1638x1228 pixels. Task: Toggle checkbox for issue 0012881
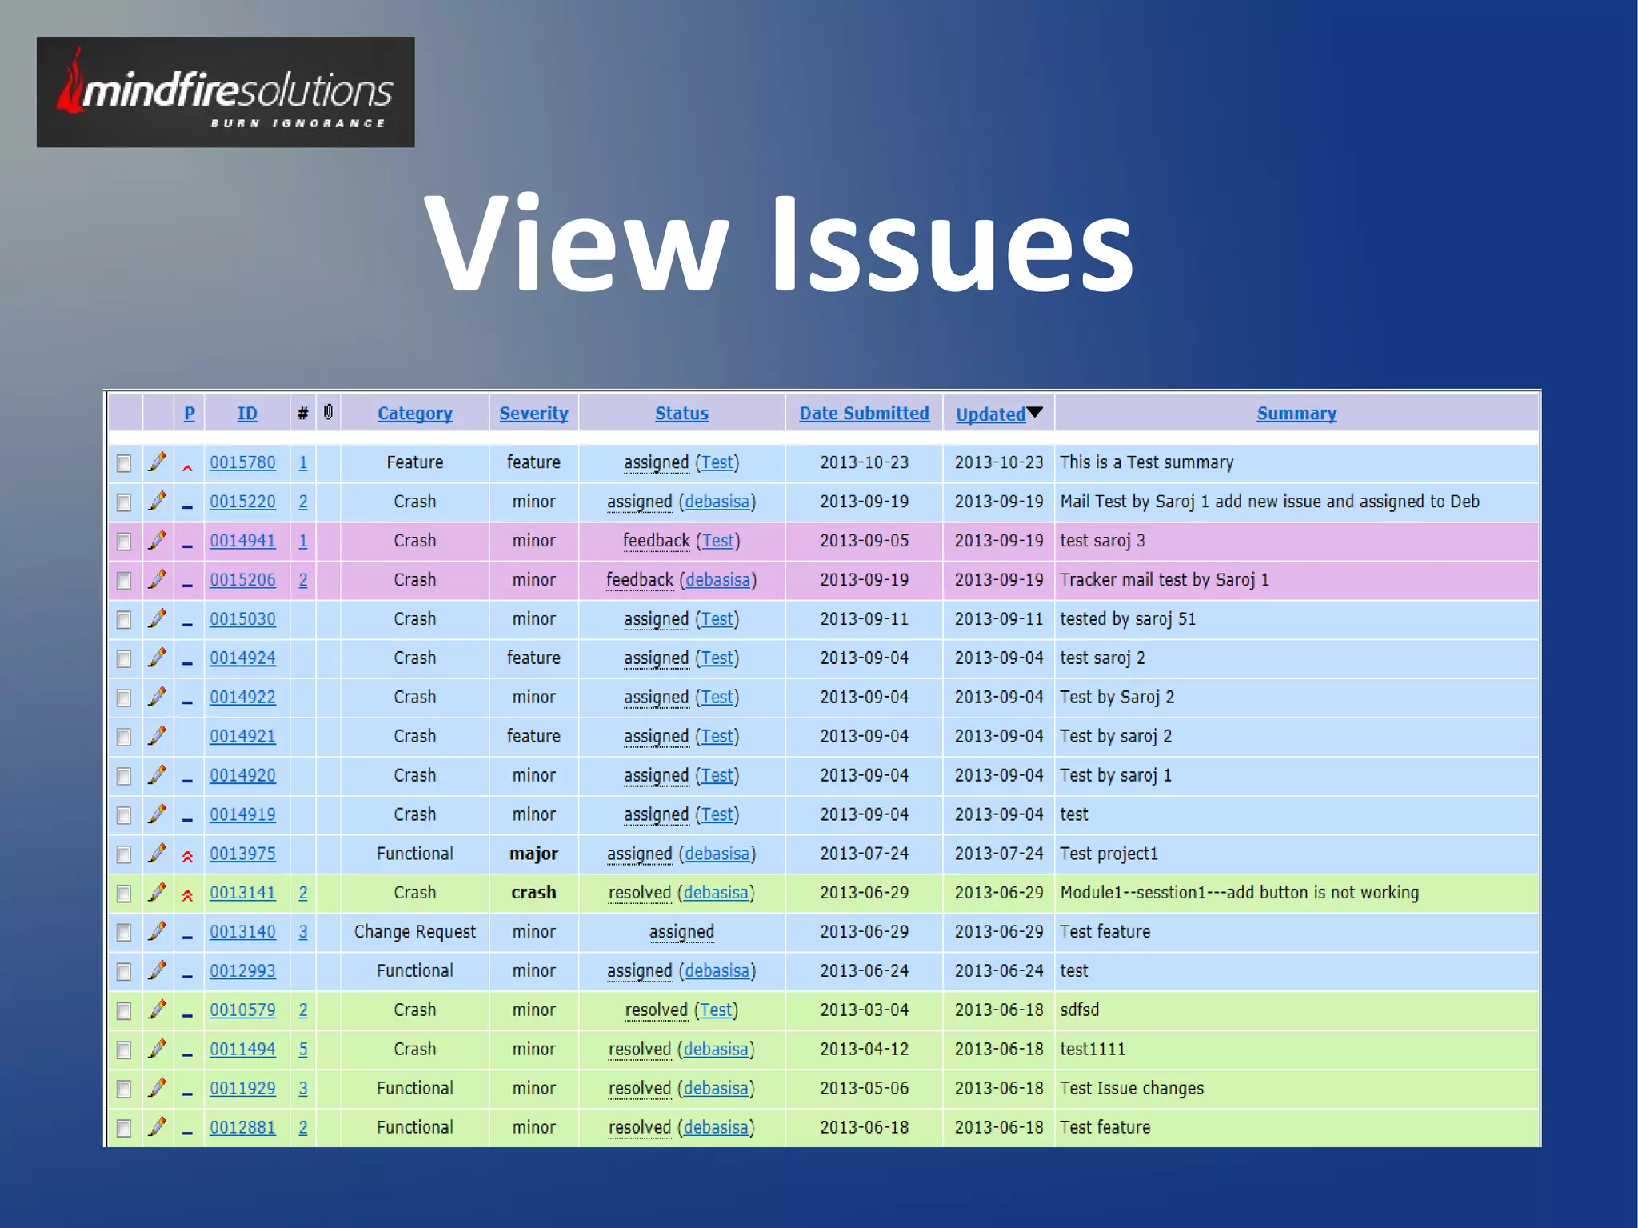pyautogui.click(x=124, y=1129)
